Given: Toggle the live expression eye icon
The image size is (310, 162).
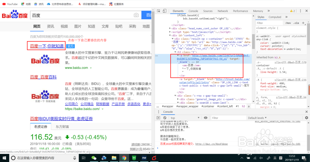Looking at the screenshot, I should coord(206,118).
